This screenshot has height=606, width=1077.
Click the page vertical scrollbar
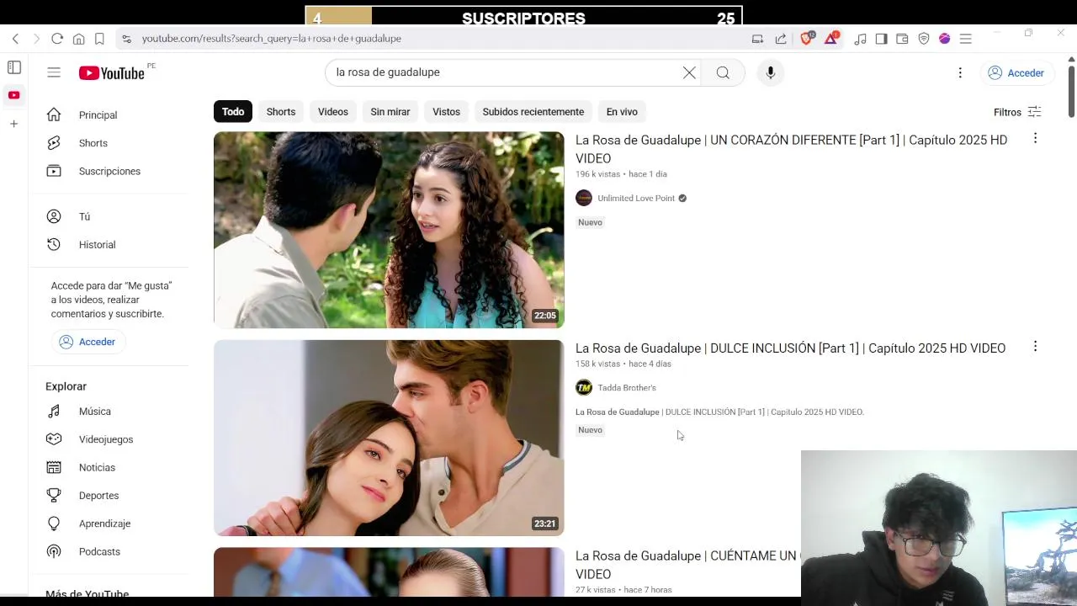(x=1071, y=91)
